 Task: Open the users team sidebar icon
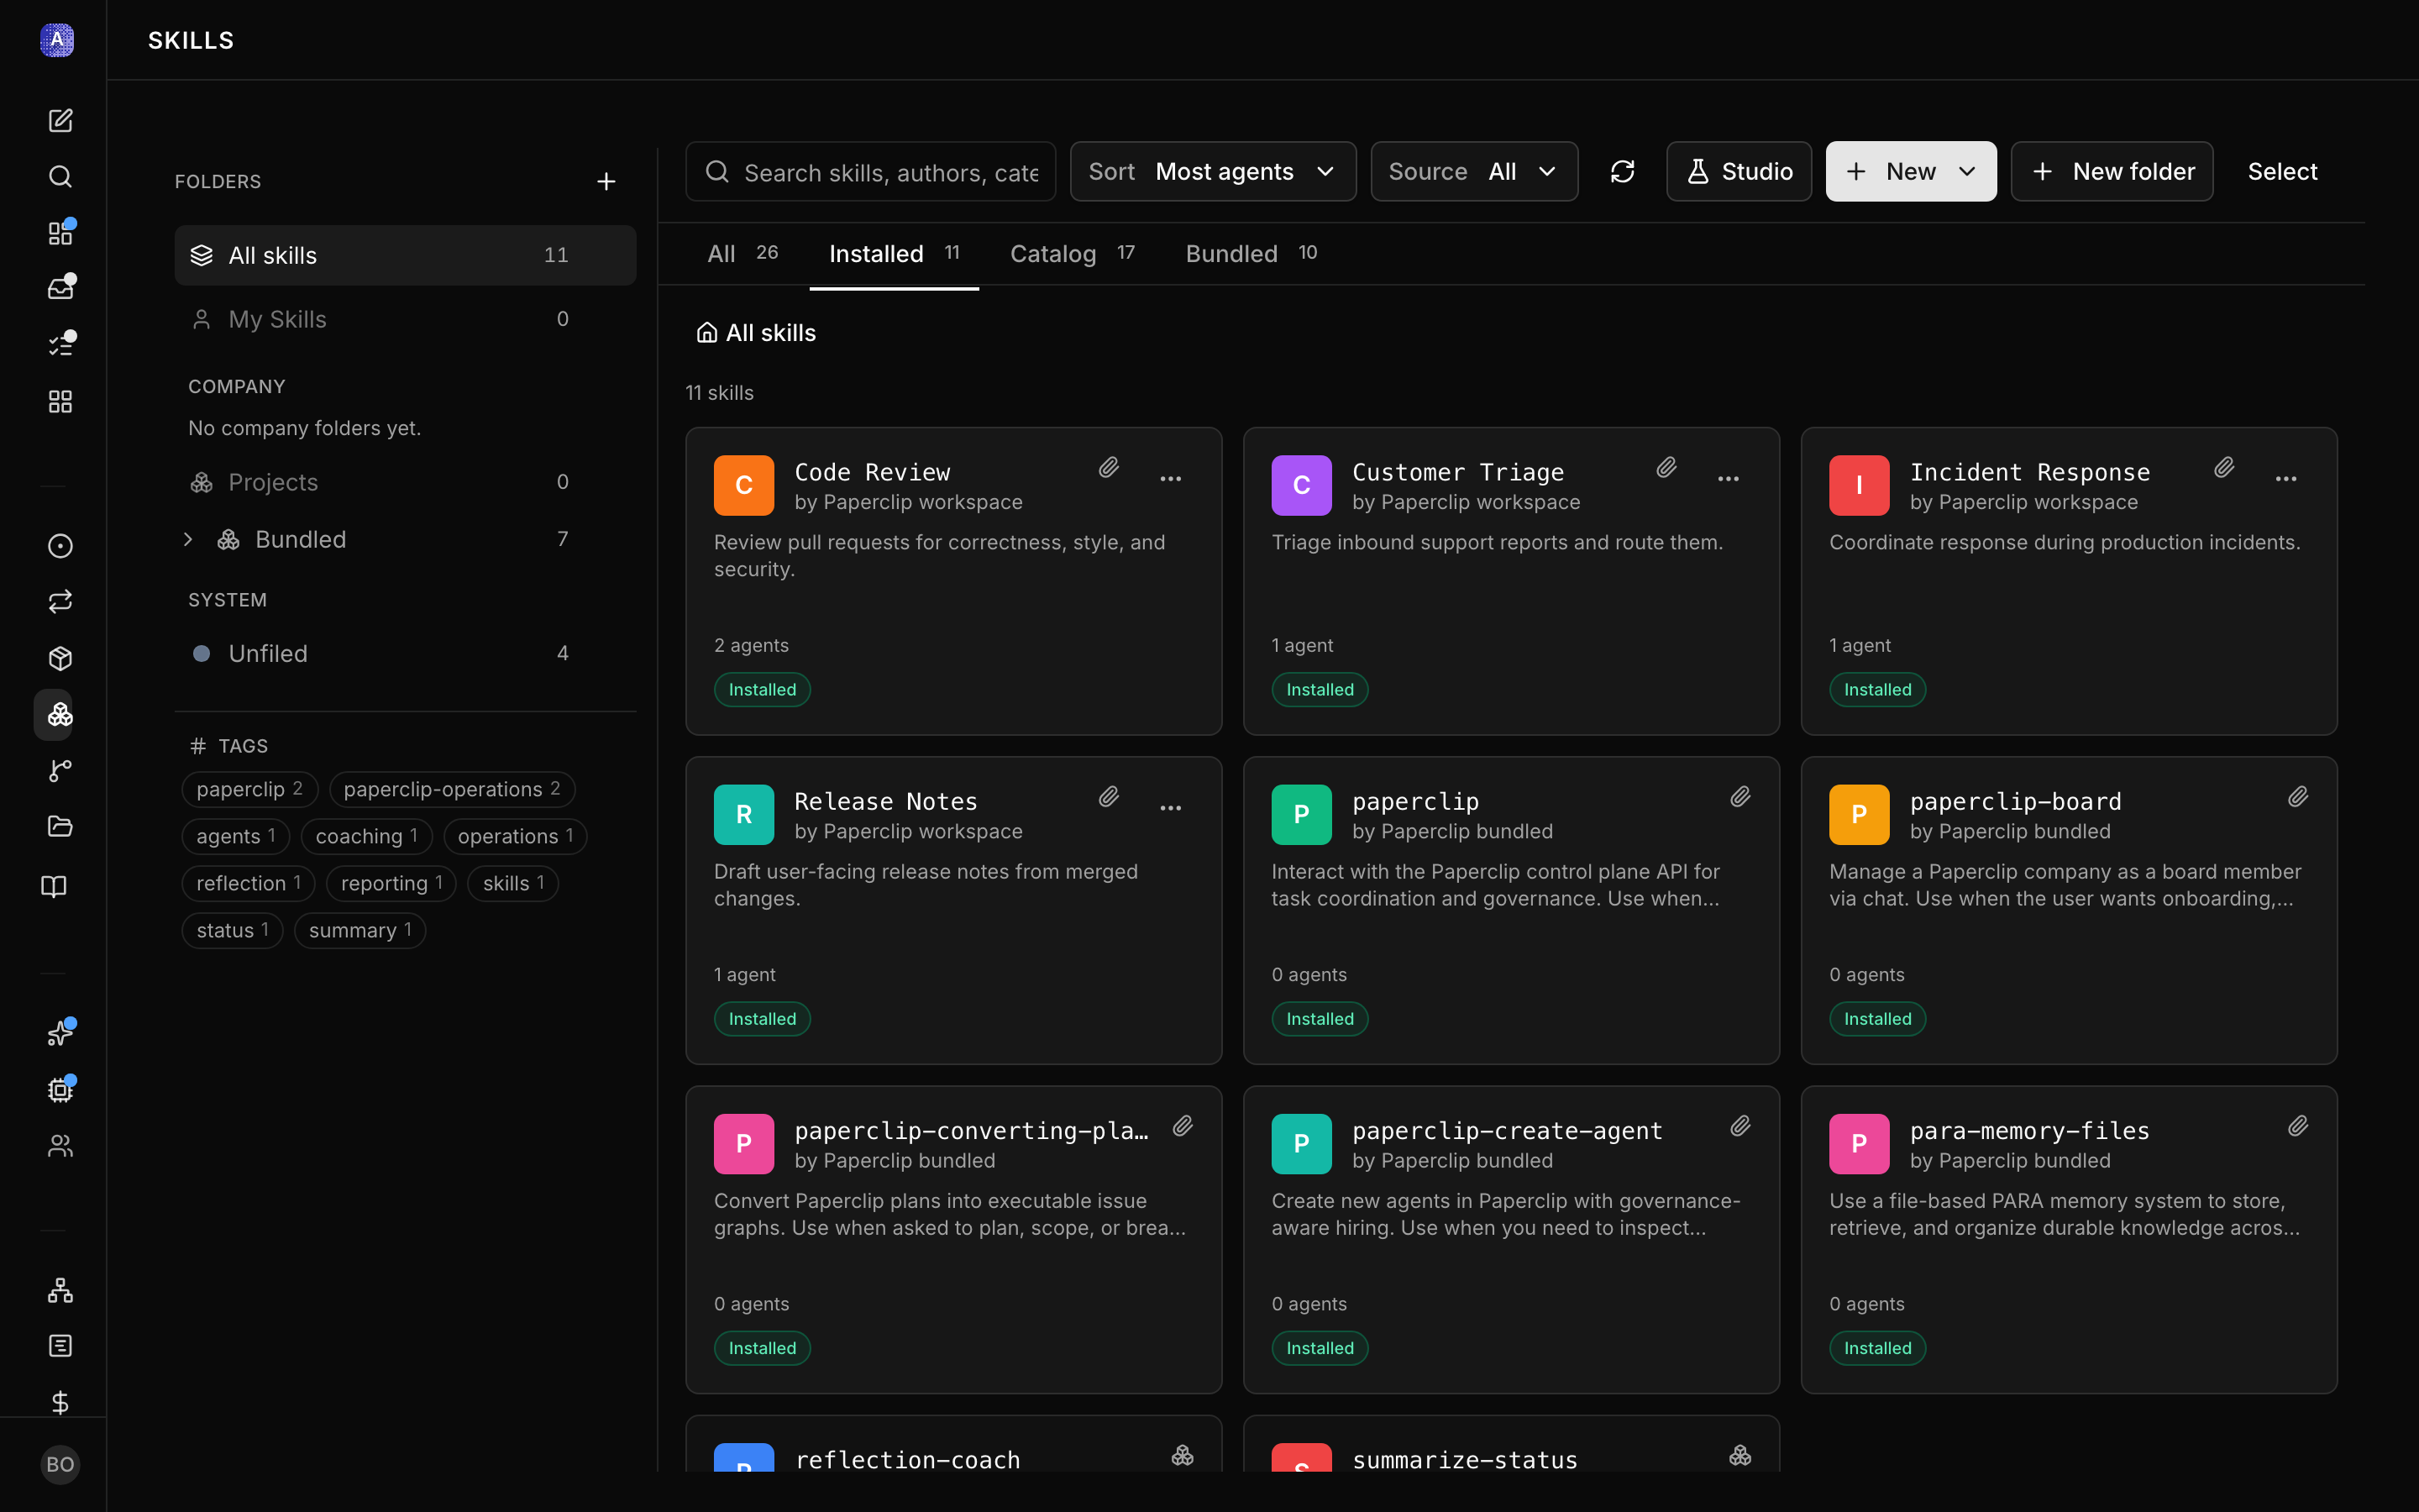pyautogui.click(x=60, y=1146)
